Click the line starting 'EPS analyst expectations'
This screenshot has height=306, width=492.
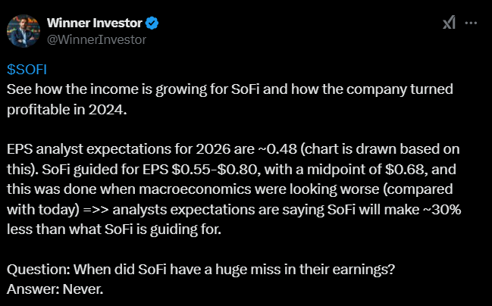point(227,148)
